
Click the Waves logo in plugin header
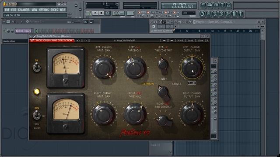point(32,41)
